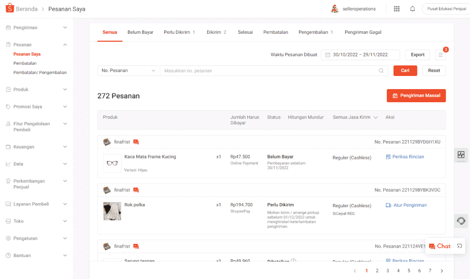Open the notification bell
The width and height of the screenshot is (470, 279).
pyautogui.click(x=413, y=9)
